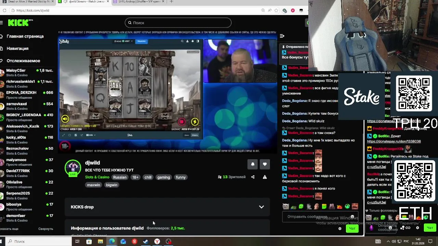This screenshot has height=246, width=438.
Task: Click the search magnifier icon in search box
Action: pyautogui.click(x=130, y=23)
